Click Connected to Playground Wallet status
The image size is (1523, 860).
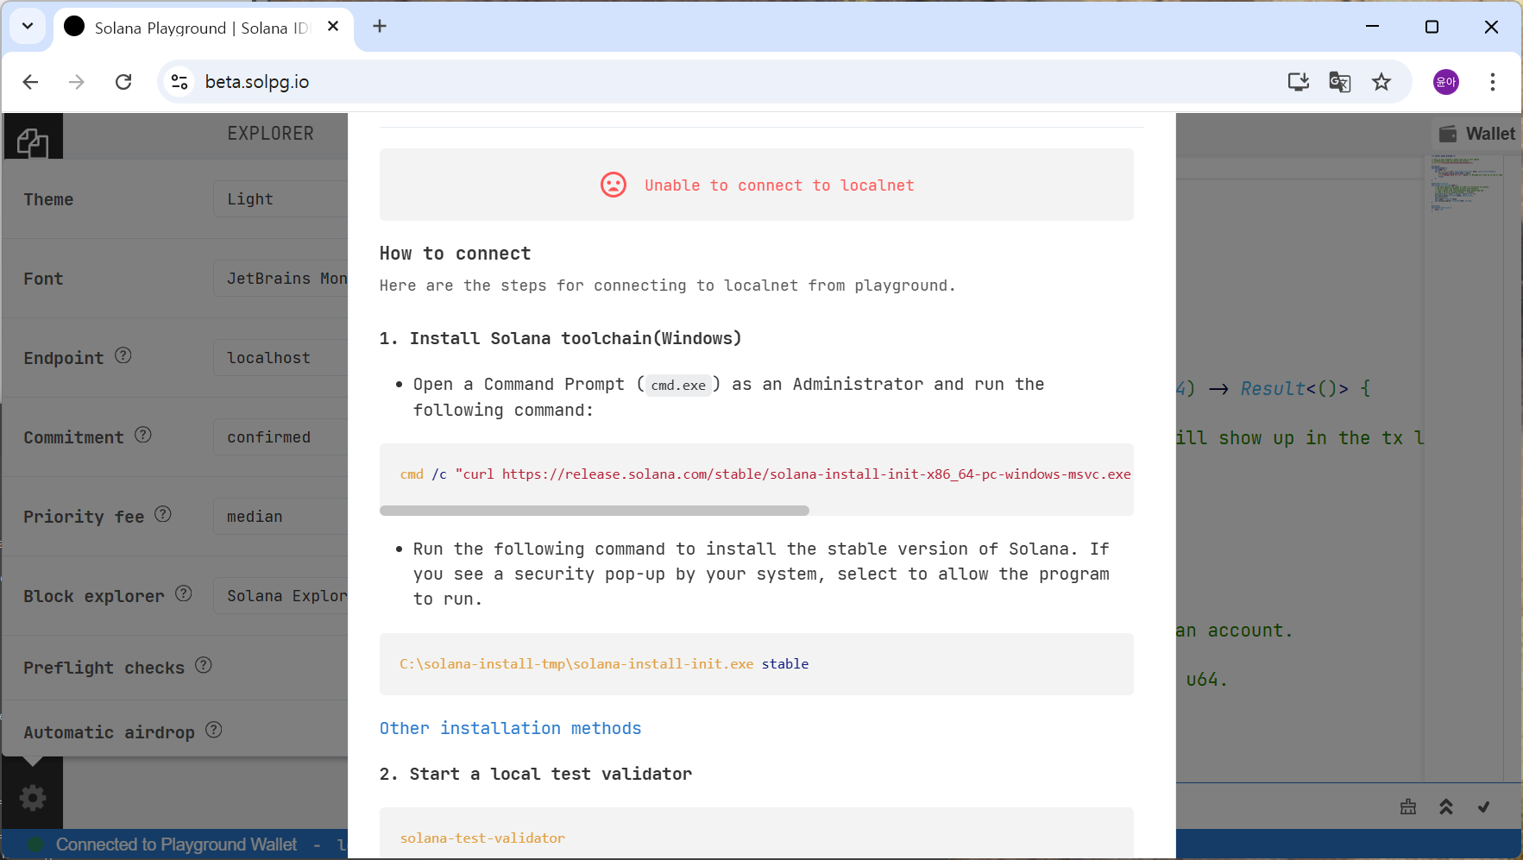click(x=176, y=844)
